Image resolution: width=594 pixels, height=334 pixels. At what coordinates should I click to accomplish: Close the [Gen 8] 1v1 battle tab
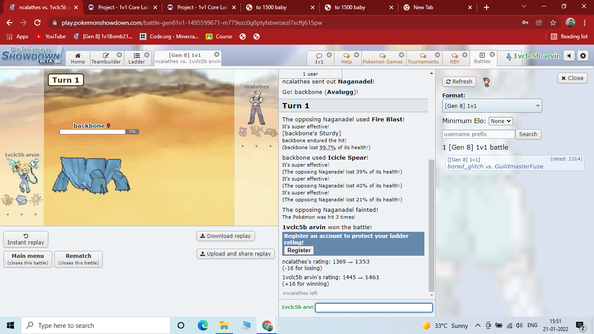point(217,54)
